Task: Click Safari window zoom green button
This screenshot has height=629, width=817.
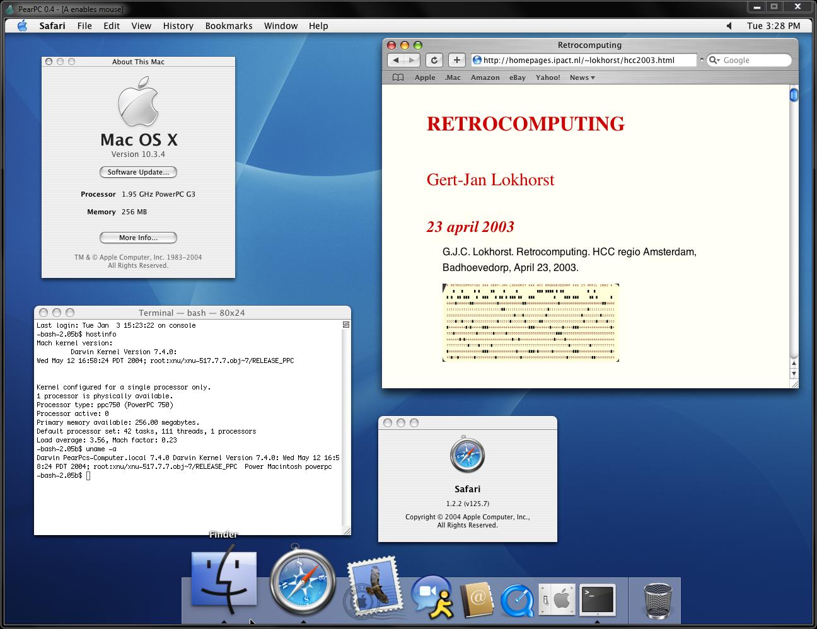Action: (417, 45)
